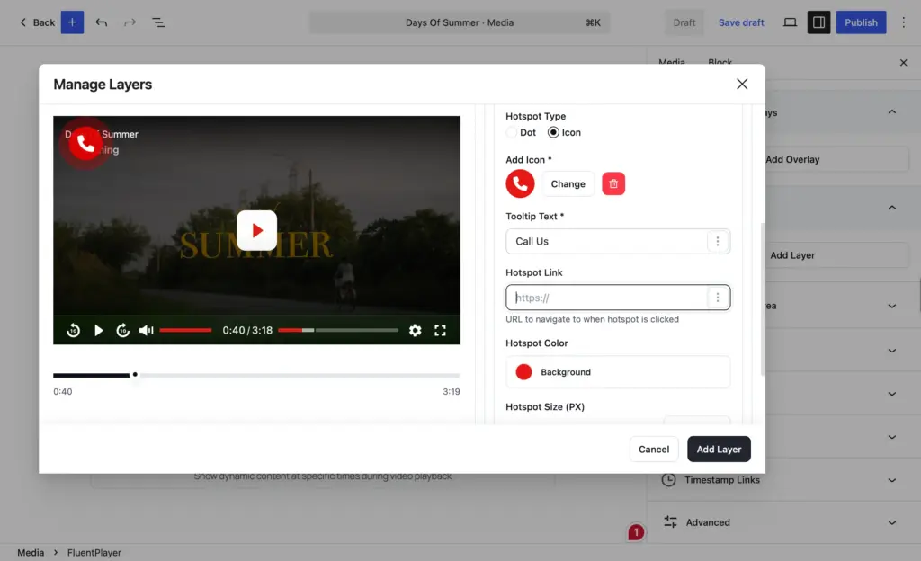Image resolution: width=921 pixels, height=561 pixels.
Task: Select the Icon hotspot type
Action: pos(553,133)
